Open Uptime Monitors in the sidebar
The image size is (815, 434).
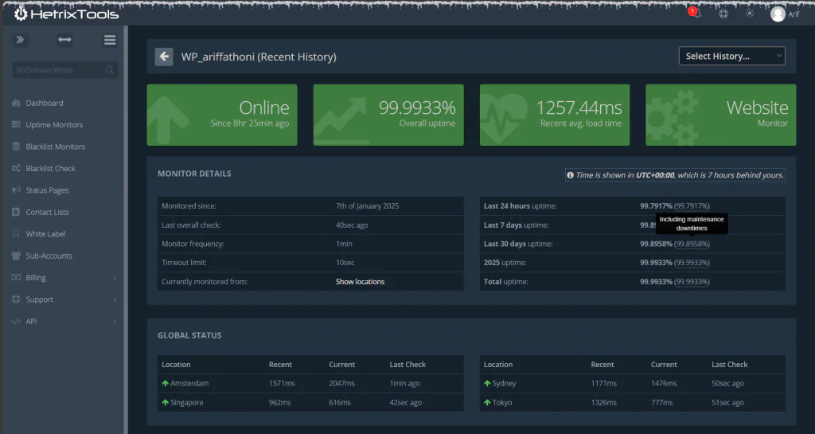pyautogui.click(x=54, y=125)
